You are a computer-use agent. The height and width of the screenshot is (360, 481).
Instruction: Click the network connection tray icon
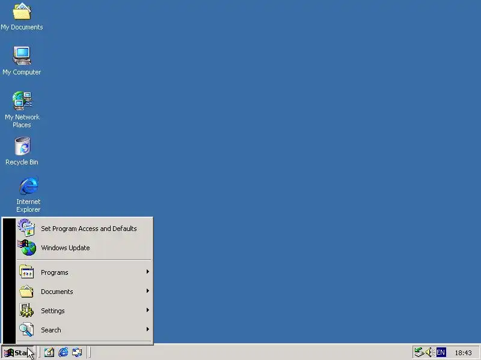[x=418, y=352]
